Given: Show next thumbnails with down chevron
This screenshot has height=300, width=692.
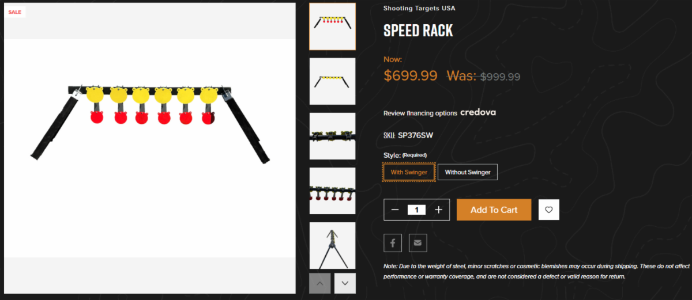Looking at the screenshot, I should click(x=345, y=283).
